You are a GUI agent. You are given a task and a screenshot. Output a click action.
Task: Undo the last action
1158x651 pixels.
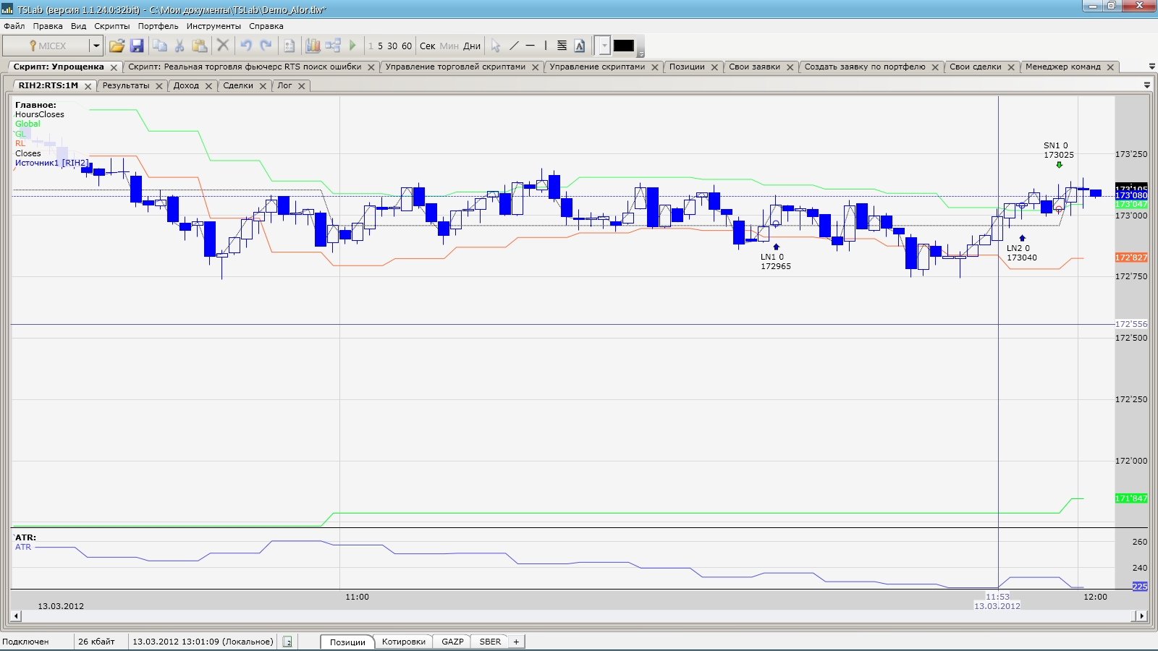click(246, 46)
